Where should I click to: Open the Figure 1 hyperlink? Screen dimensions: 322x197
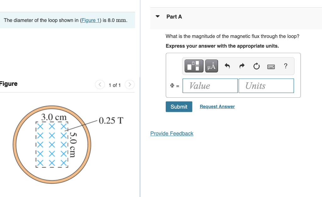coord(91,20)
